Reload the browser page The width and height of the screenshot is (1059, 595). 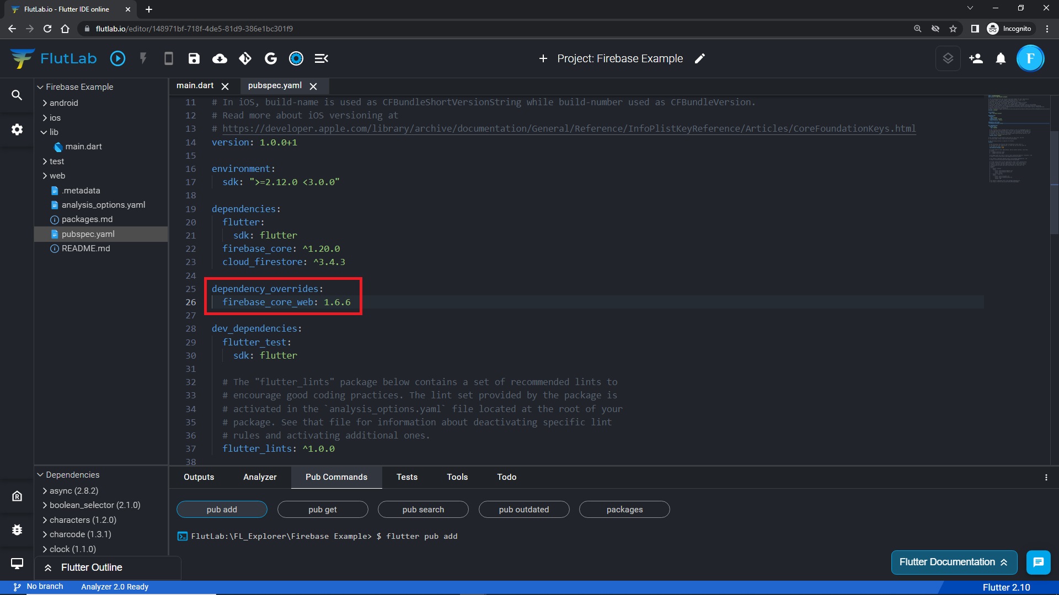pos(47,29)
